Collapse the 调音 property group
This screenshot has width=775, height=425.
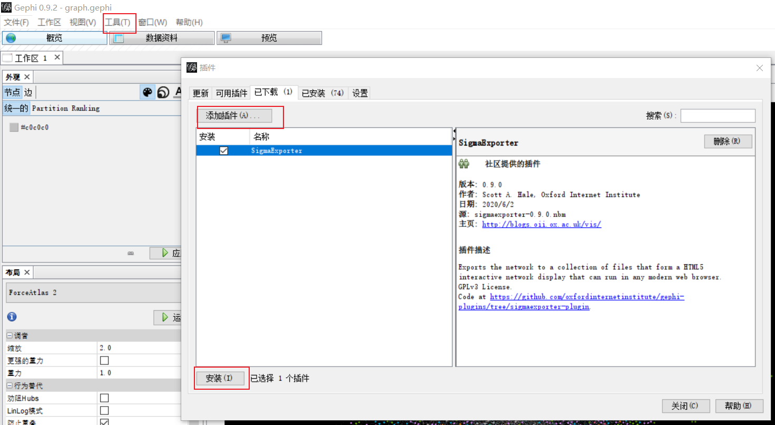(x=9, y=335)
